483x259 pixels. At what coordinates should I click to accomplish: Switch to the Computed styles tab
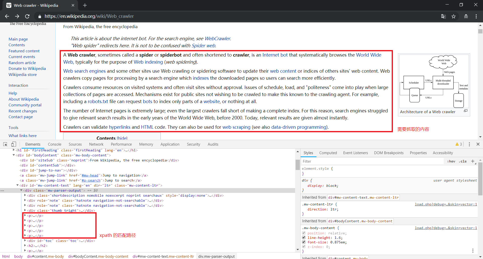tap(328, 153)
